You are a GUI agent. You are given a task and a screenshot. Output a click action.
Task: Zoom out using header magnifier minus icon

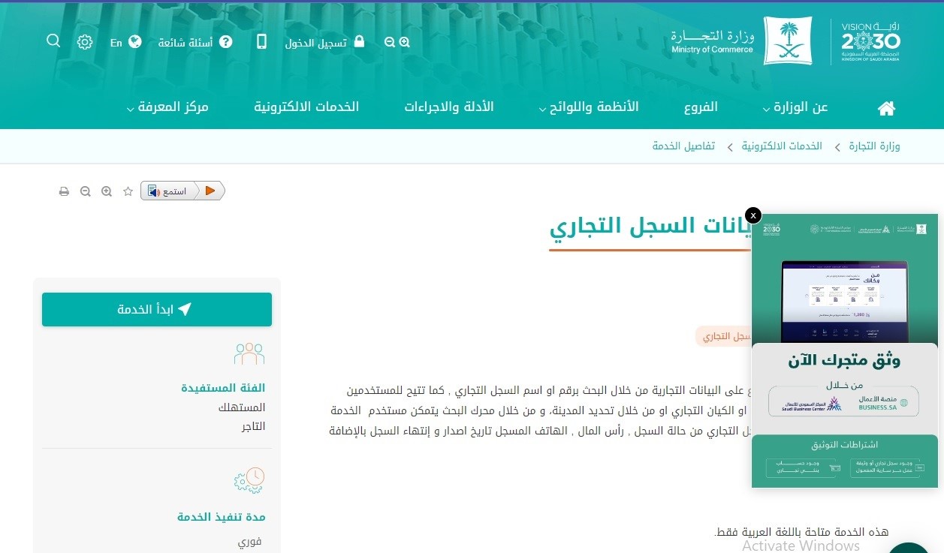coord(389,43)
